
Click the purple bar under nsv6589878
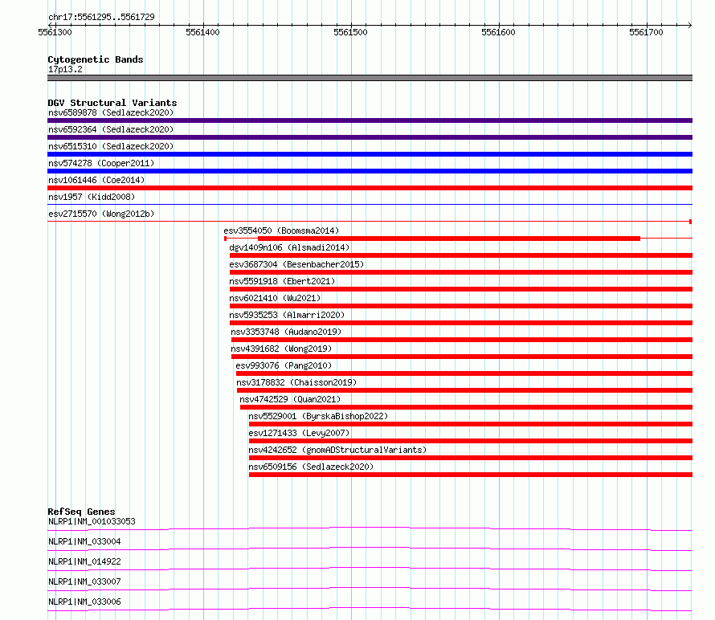[370, 120]
